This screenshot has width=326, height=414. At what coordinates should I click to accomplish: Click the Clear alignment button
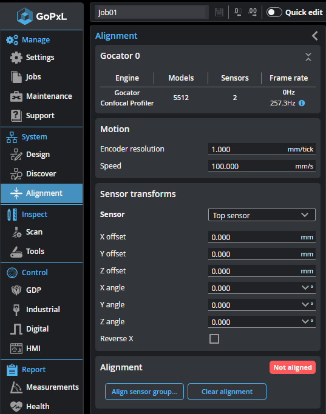click(x=227, y=392)
